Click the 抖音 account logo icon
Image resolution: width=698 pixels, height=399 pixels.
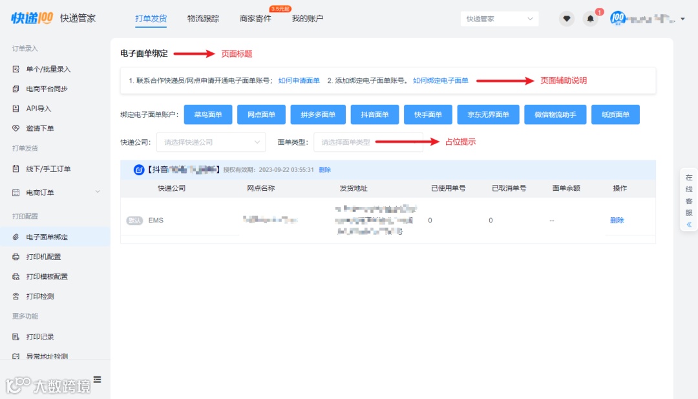click(x=139, y=169)
